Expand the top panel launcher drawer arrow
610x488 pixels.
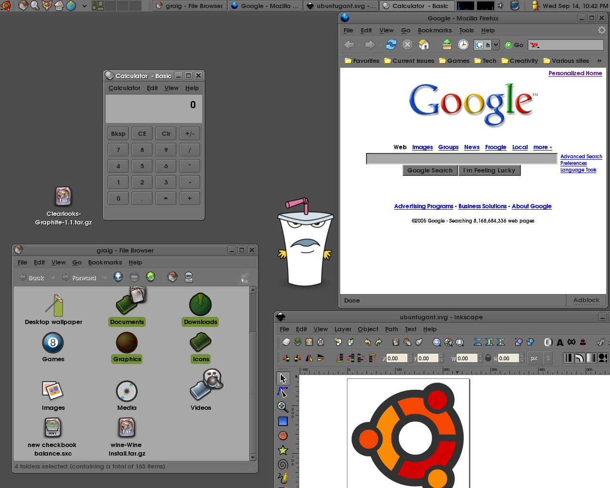click(x=84, y=6)
